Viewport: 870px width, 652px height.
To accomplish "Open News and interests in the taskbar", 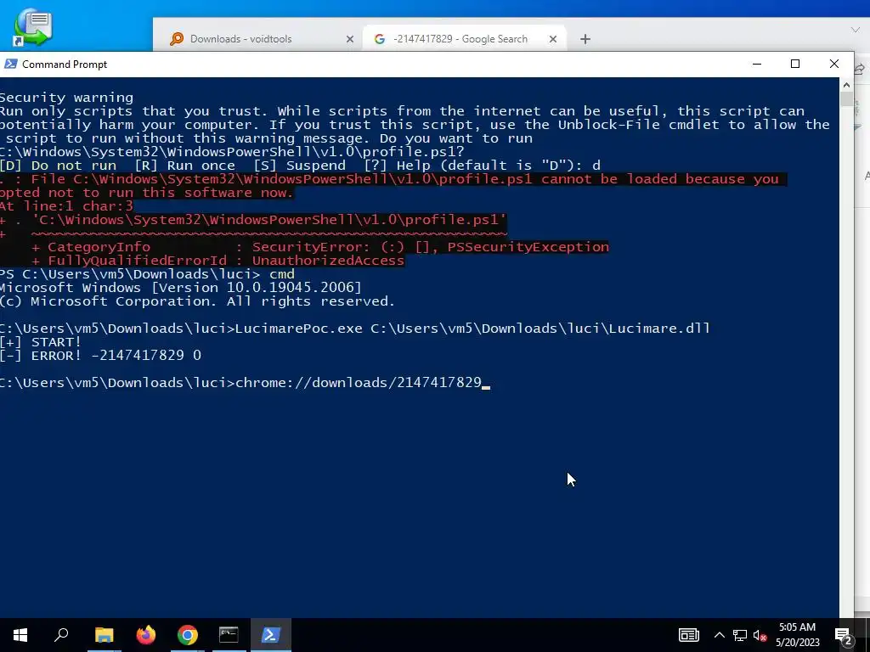I will 688,635.
